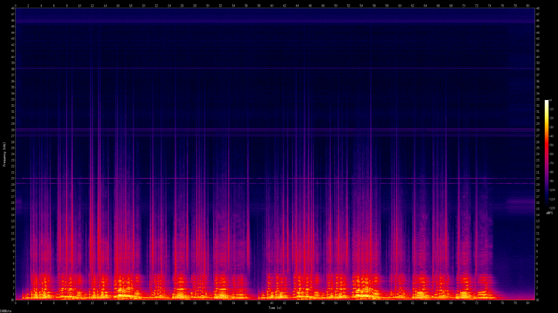Click the Frequency (kHz) axis label
The height and width of the screenshot is (313, 558).
tap(4, 154)
